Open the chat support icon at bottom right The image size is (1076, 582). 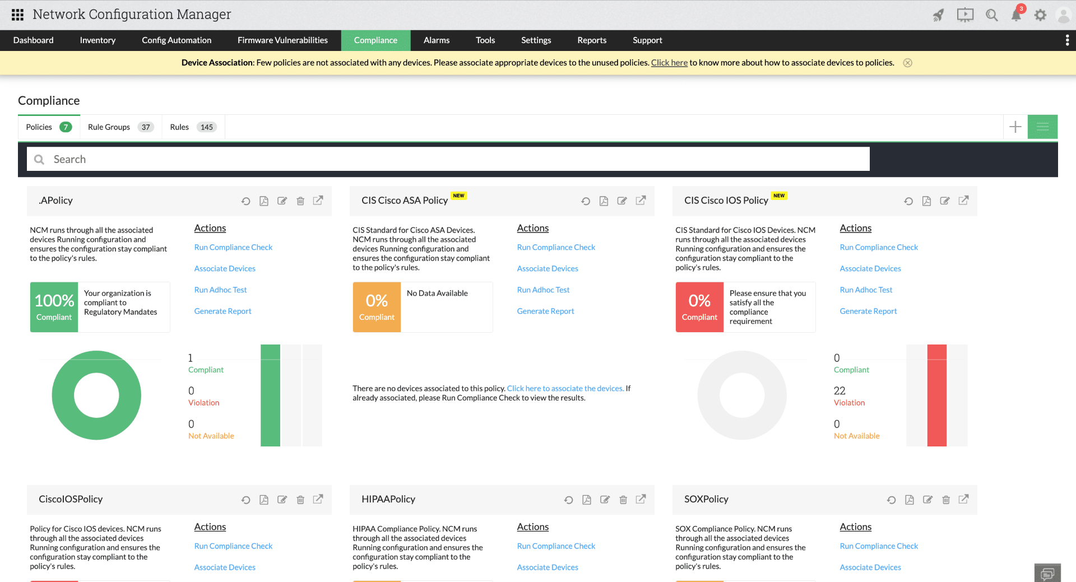click(1047, 573)
